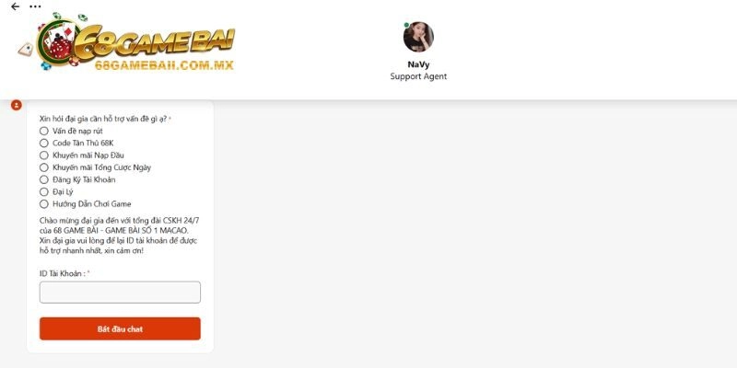
Task: Focus the ID Tài Khoản input field
Action: coord(120,293)
